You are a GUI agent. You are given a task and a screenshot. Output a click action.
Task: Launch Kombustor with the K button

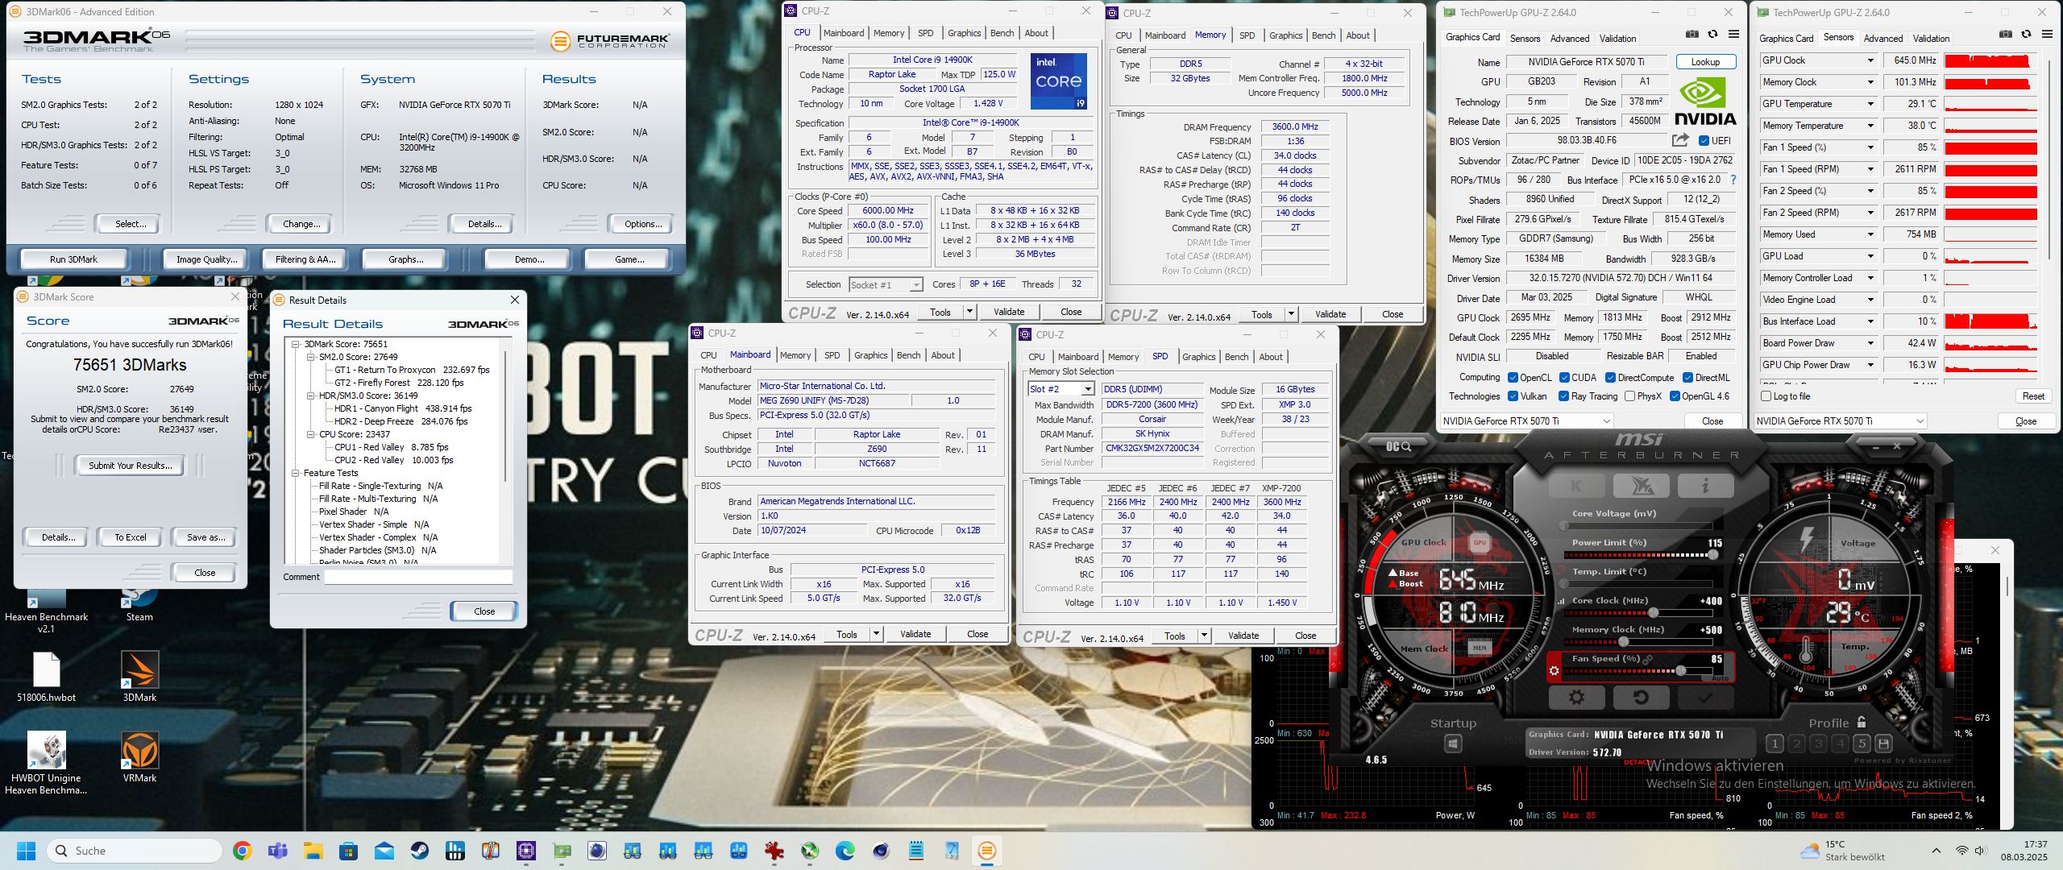pyautogui.click(x=1575, y=486)
